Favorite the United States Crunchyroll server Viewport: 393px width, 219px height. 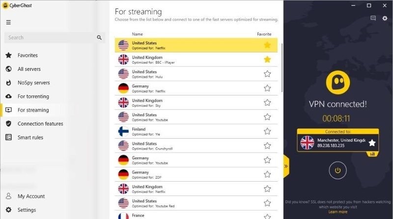tap(267, 146)
